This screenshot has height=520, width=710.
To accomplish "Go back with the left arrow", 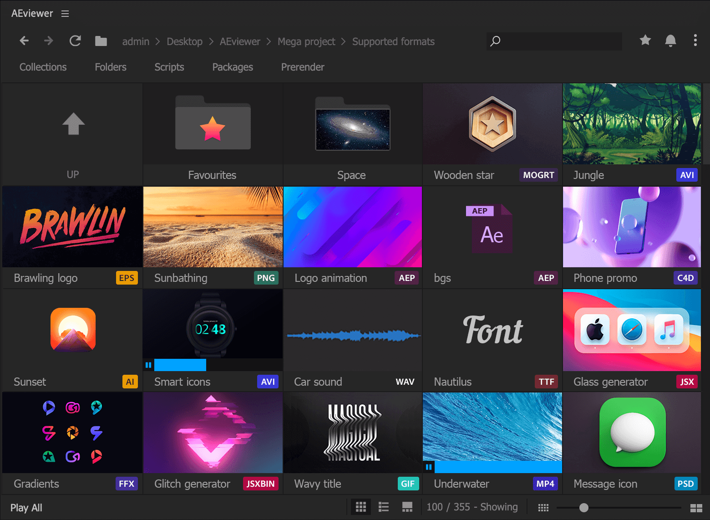I will point(24,41).
